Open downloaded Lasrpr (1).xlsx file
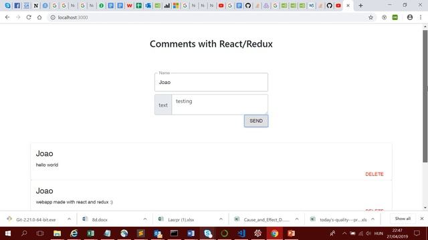Viewport: 428px width, 240px height. [181, 219]
